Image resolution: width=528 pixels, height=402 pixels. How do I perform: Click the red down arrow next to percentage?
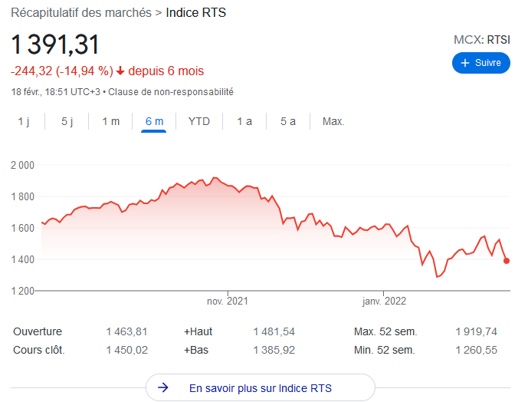[120, 71]
